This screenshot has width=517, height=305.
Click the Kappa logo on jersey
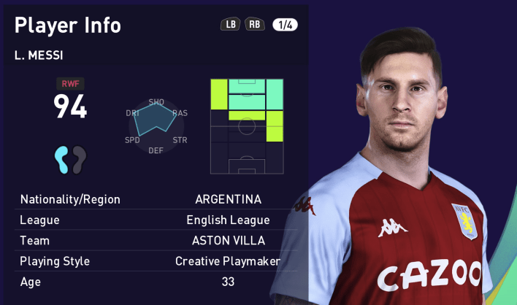point(391,228)
